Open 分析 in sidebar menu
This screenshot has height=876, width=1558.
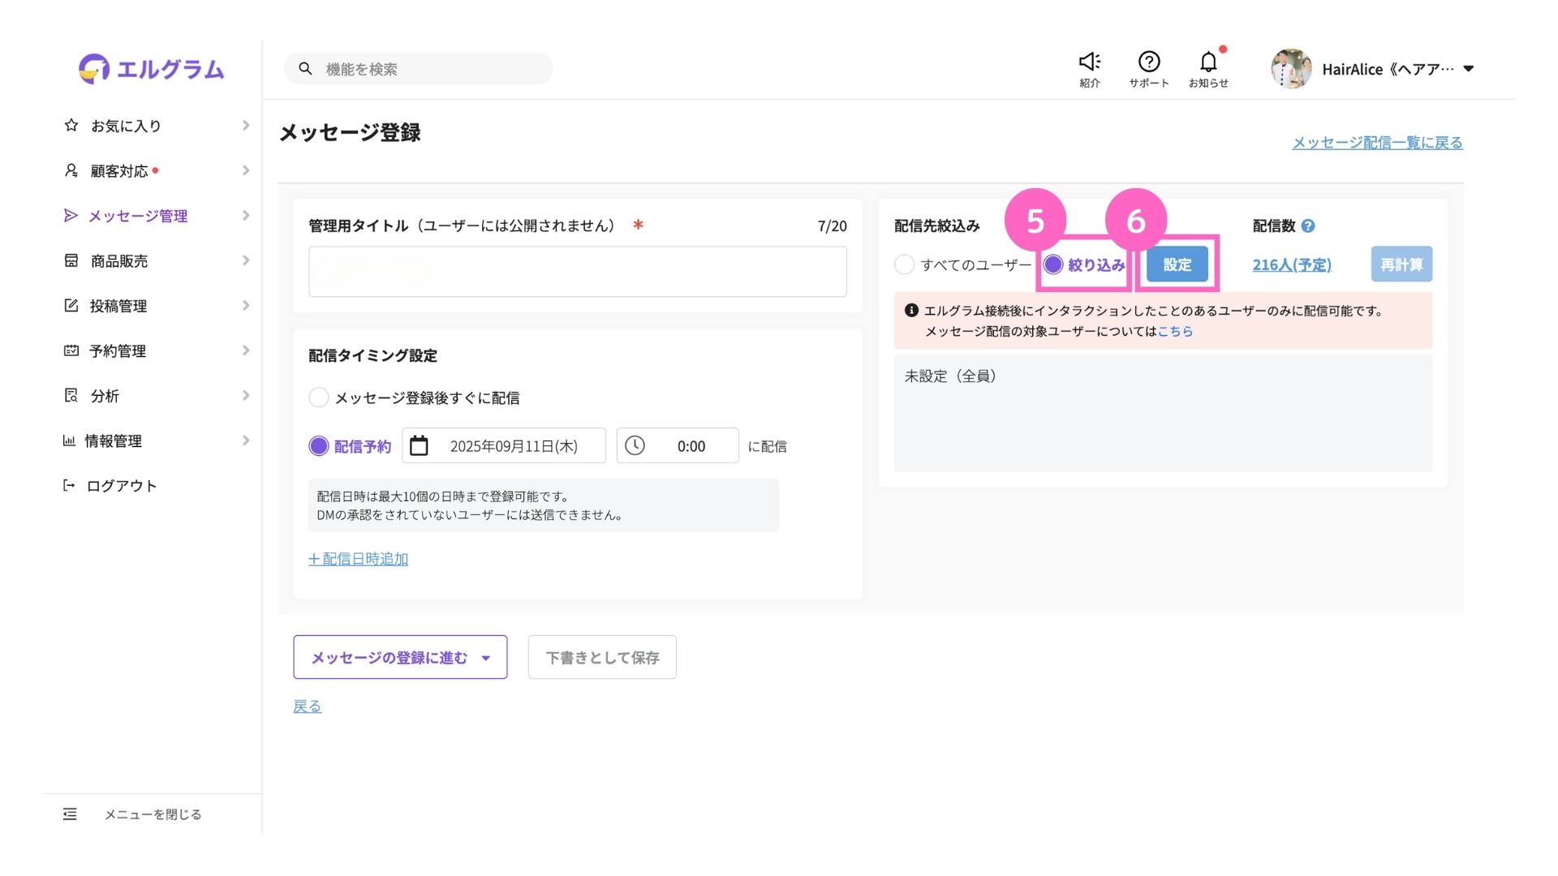pyautogui.click(x=105, y=396)
